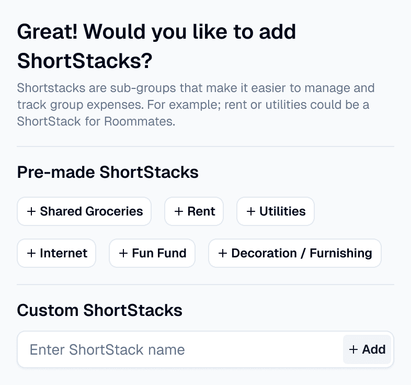411x385 pixels.
Task: Click the plus icon beside Utilities
Action: tap(251, 211)
